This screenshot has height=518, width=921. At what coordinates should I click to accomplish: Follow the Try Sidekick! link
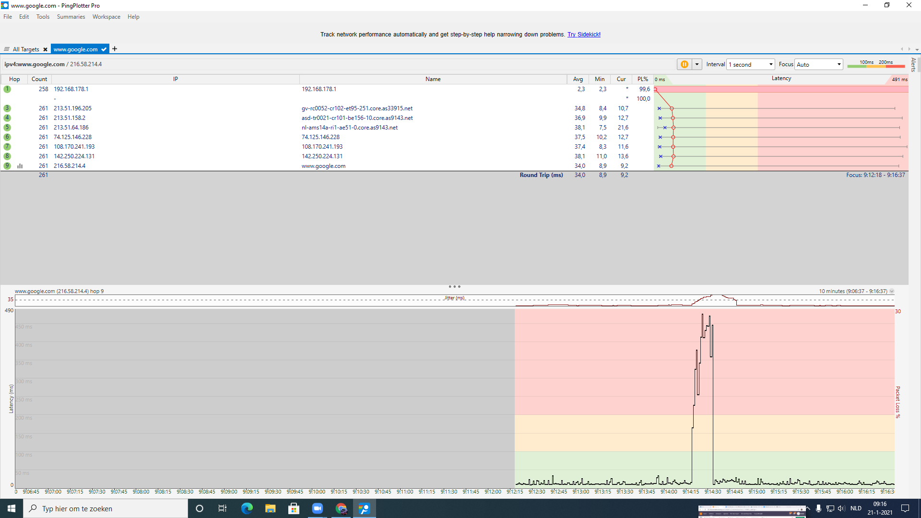coord(584,35)
